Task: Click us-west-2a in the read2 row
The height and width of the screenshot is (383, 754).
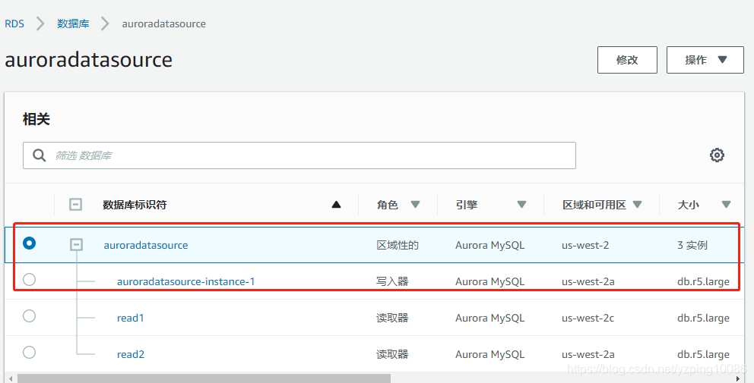Action: [588, 355]
